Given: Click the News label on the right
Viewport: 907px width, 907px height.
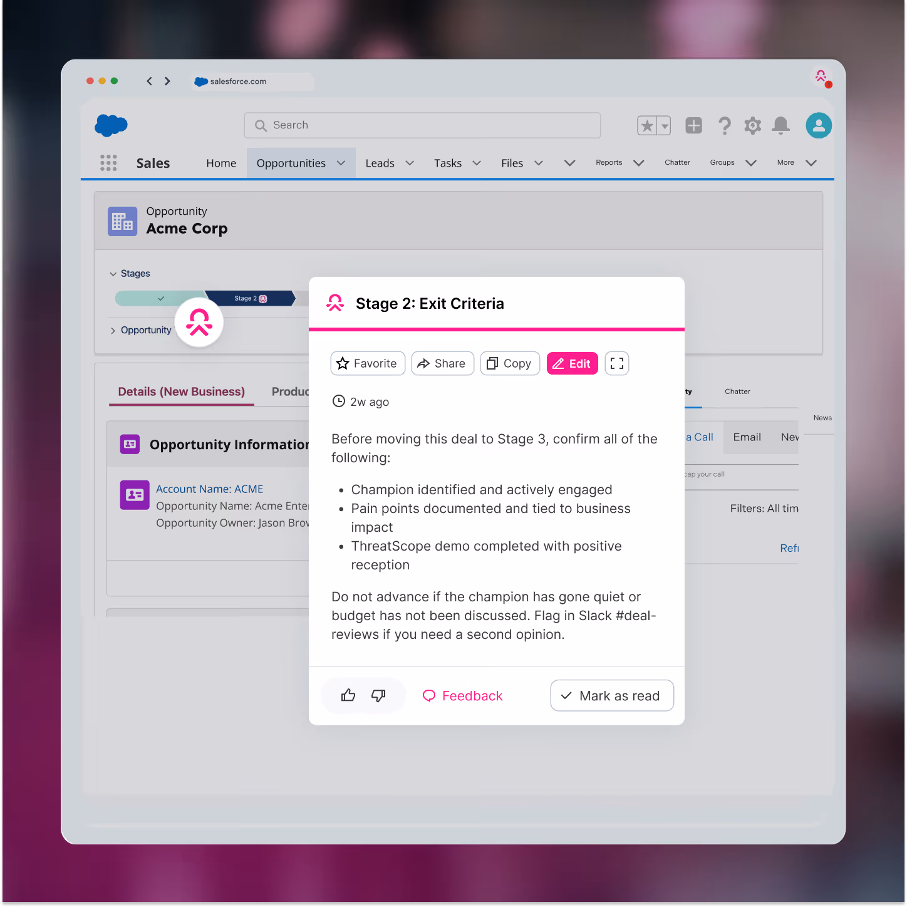Looking at the screenshot, I should [x=822, y=418].
